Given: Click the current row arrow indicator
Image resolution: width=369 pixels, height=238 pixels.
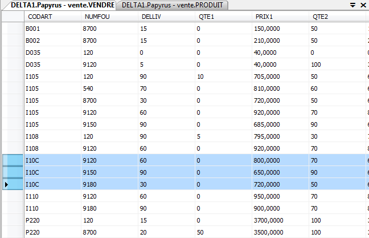Looking at the screenshot, I should click(x=7, y=185).
